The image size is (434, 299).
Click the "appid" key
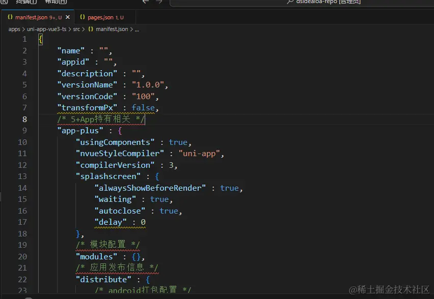73,62
